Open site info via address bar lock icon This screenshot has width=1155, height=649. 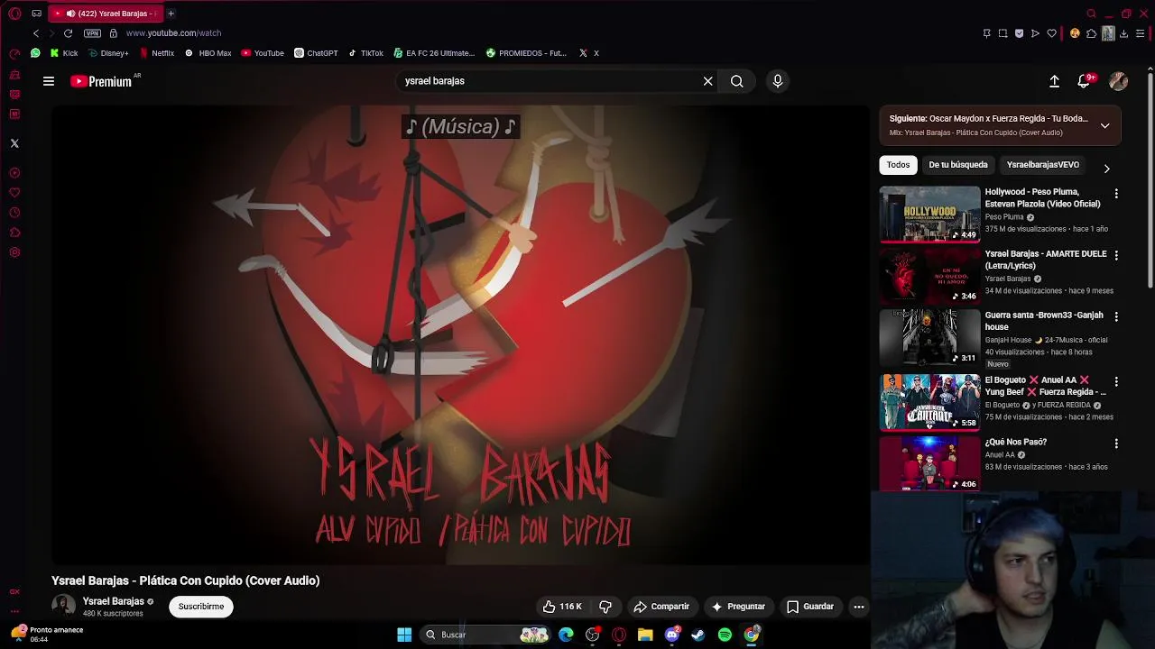[x=113, y=33]
